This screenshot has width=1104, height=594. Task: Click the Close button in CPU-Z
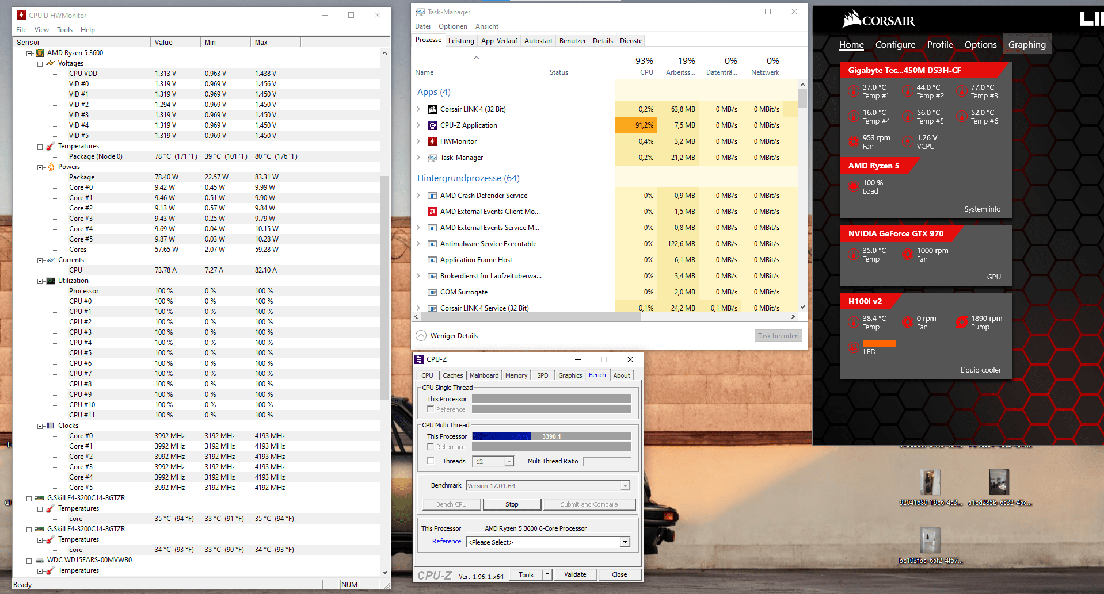619,574
